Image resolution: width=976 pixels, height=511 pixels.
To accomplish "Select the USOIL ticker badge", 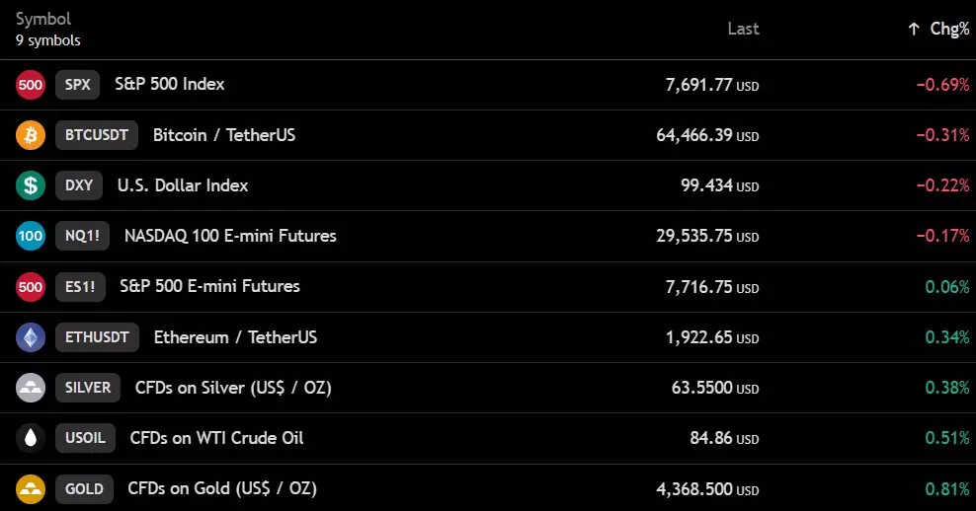I will coord(85,438).
